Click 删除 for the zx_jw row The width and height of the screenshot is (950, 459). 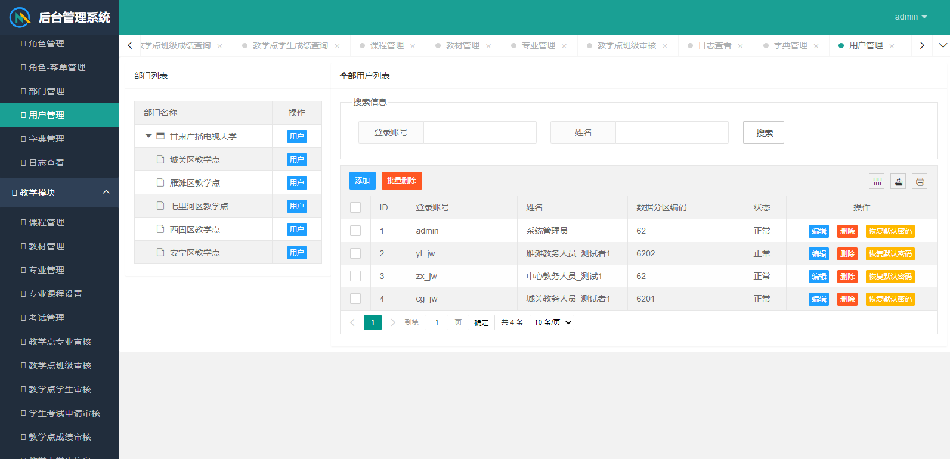(847, 277)
